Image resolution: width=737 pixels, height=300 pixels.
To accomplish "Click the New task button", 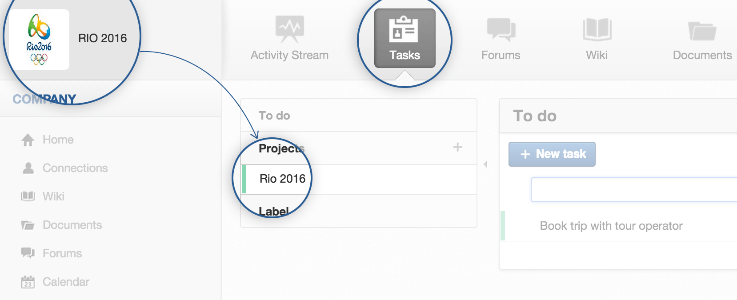I will (552, 154).
